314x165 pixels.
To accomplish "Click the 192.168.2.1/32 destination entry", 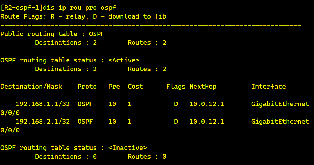I will point(43,122).
